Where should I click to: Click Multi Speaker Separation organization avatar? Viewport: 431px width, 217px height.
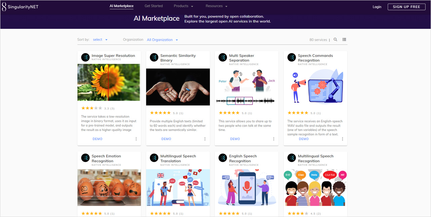pyautogui.click(x=223, y=57)
